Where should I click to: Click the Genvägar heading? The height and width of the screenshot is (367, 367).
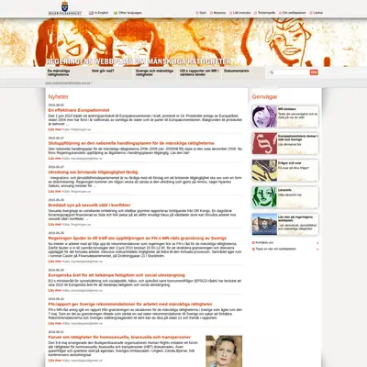pos(264,97)
